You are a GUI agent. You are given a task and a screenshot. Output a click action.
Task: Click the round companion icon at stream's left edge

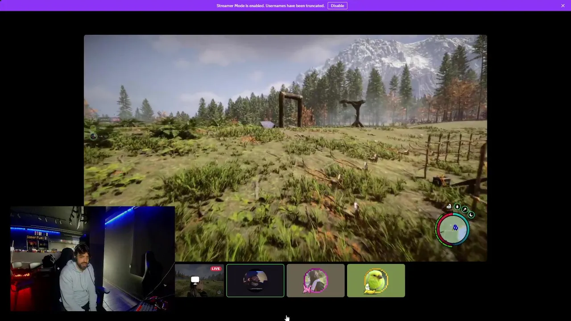93,136
